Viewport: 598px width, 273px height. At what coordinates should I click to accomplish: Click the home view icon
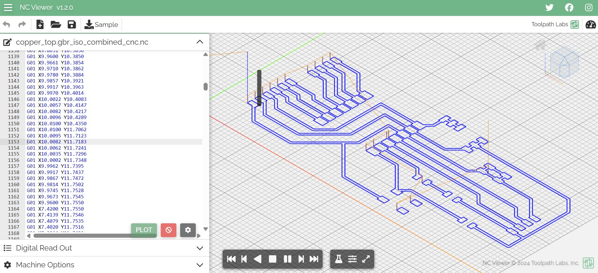click(x=540, y=45)
